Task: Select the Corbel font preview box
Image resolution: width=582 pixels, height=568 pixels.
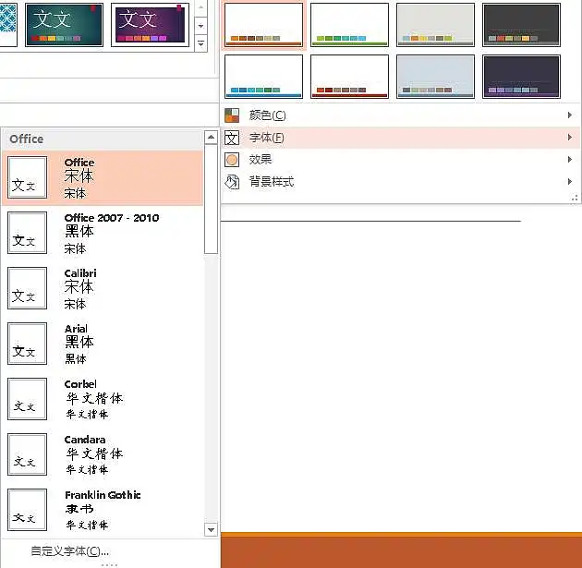Action: (27, 399)
